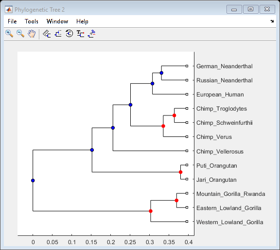Choose the Rename leaf/branch tool
Viewport: 280px width, 250px height.
point(80,34)
